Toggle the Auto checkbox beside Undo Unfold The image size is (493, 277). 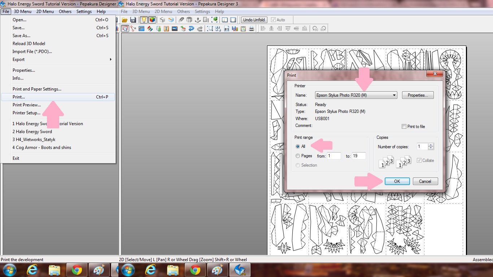point(273,20)
